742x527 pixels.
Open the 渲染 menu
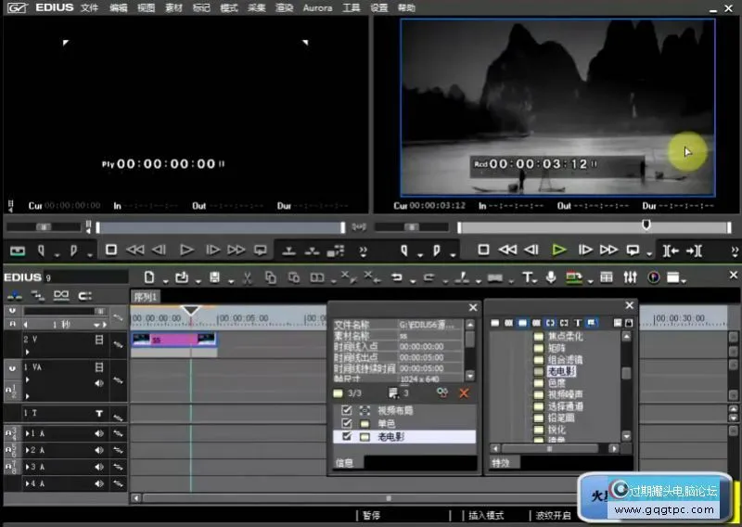point(285,7)
